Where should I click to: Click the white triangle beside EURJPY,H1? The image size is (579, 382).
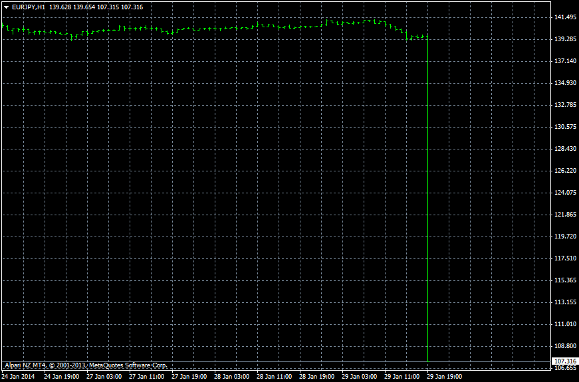point(6,7)
